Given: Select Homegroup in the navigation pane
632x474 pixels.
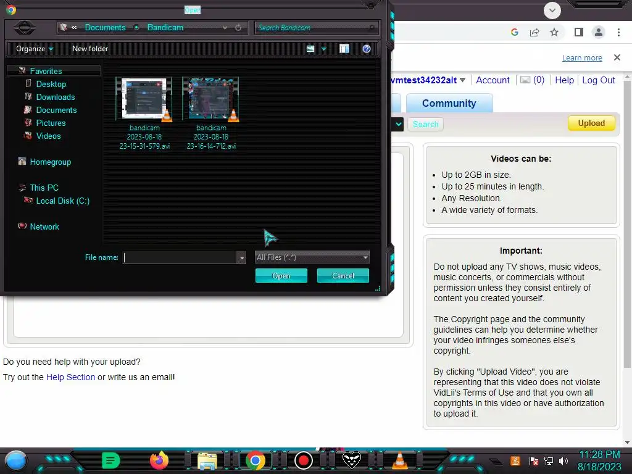Looking at the screenshot, I should point(50,162).
